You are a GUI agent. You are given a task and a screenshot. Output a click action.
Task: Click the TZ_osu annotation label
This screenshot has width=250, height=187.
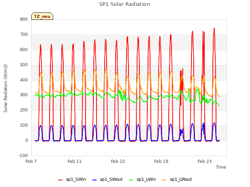click(42, 16)
